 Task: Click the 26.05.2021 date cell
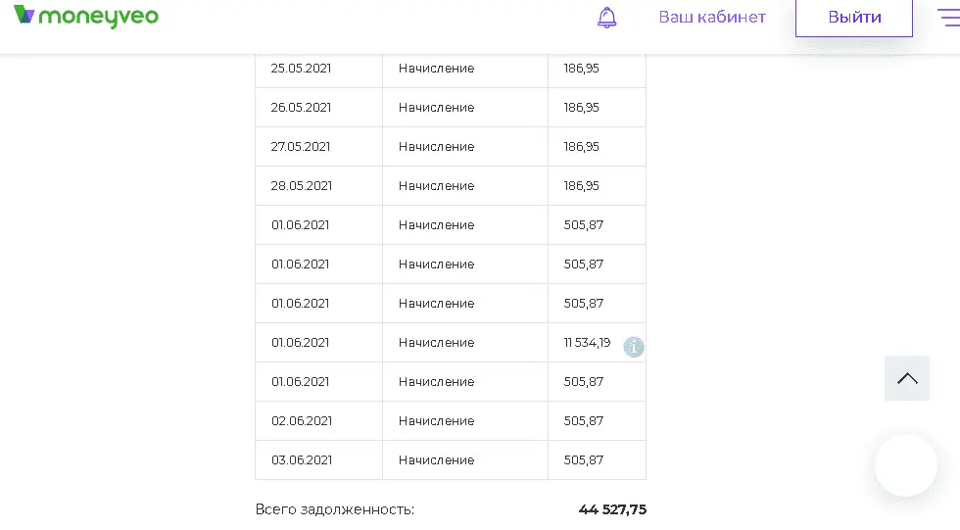[x=302, y=108]
